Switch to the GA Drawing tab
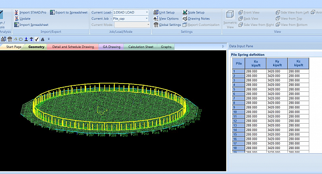The height and width of the screenshot is (174, 322). [x=111, y=47]
